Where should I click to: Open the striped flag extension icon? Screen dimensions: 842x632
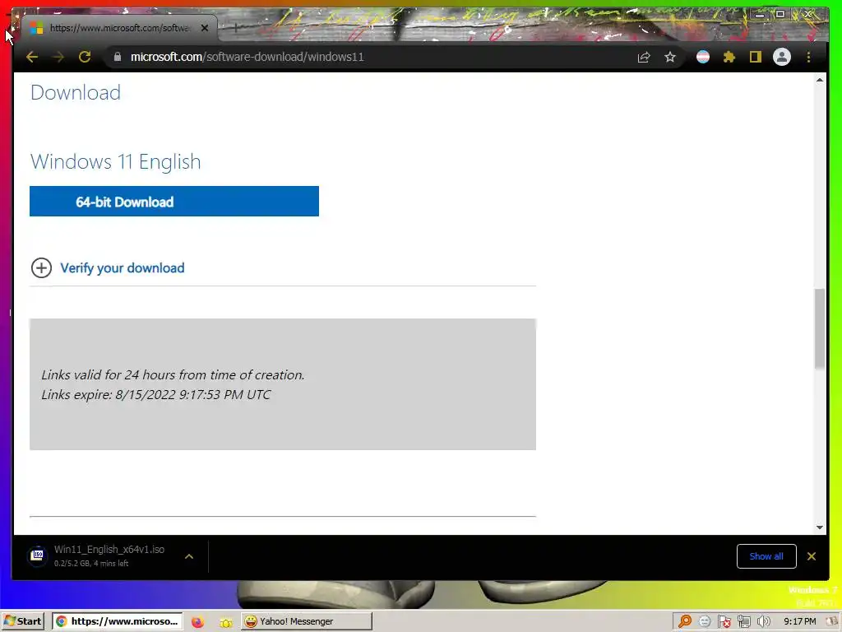(702, 57)
